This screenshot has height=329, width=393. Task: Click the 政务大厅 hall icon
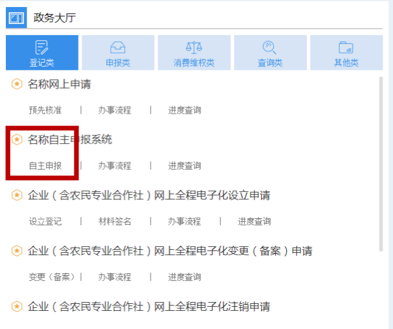pos(16,18)
